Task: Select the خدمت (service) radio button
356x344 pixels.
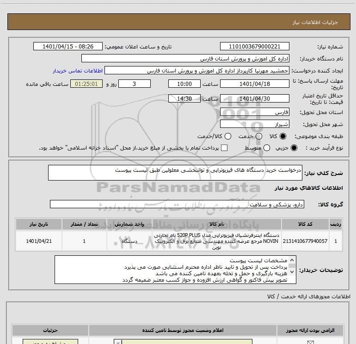Action: click(259, 136)
